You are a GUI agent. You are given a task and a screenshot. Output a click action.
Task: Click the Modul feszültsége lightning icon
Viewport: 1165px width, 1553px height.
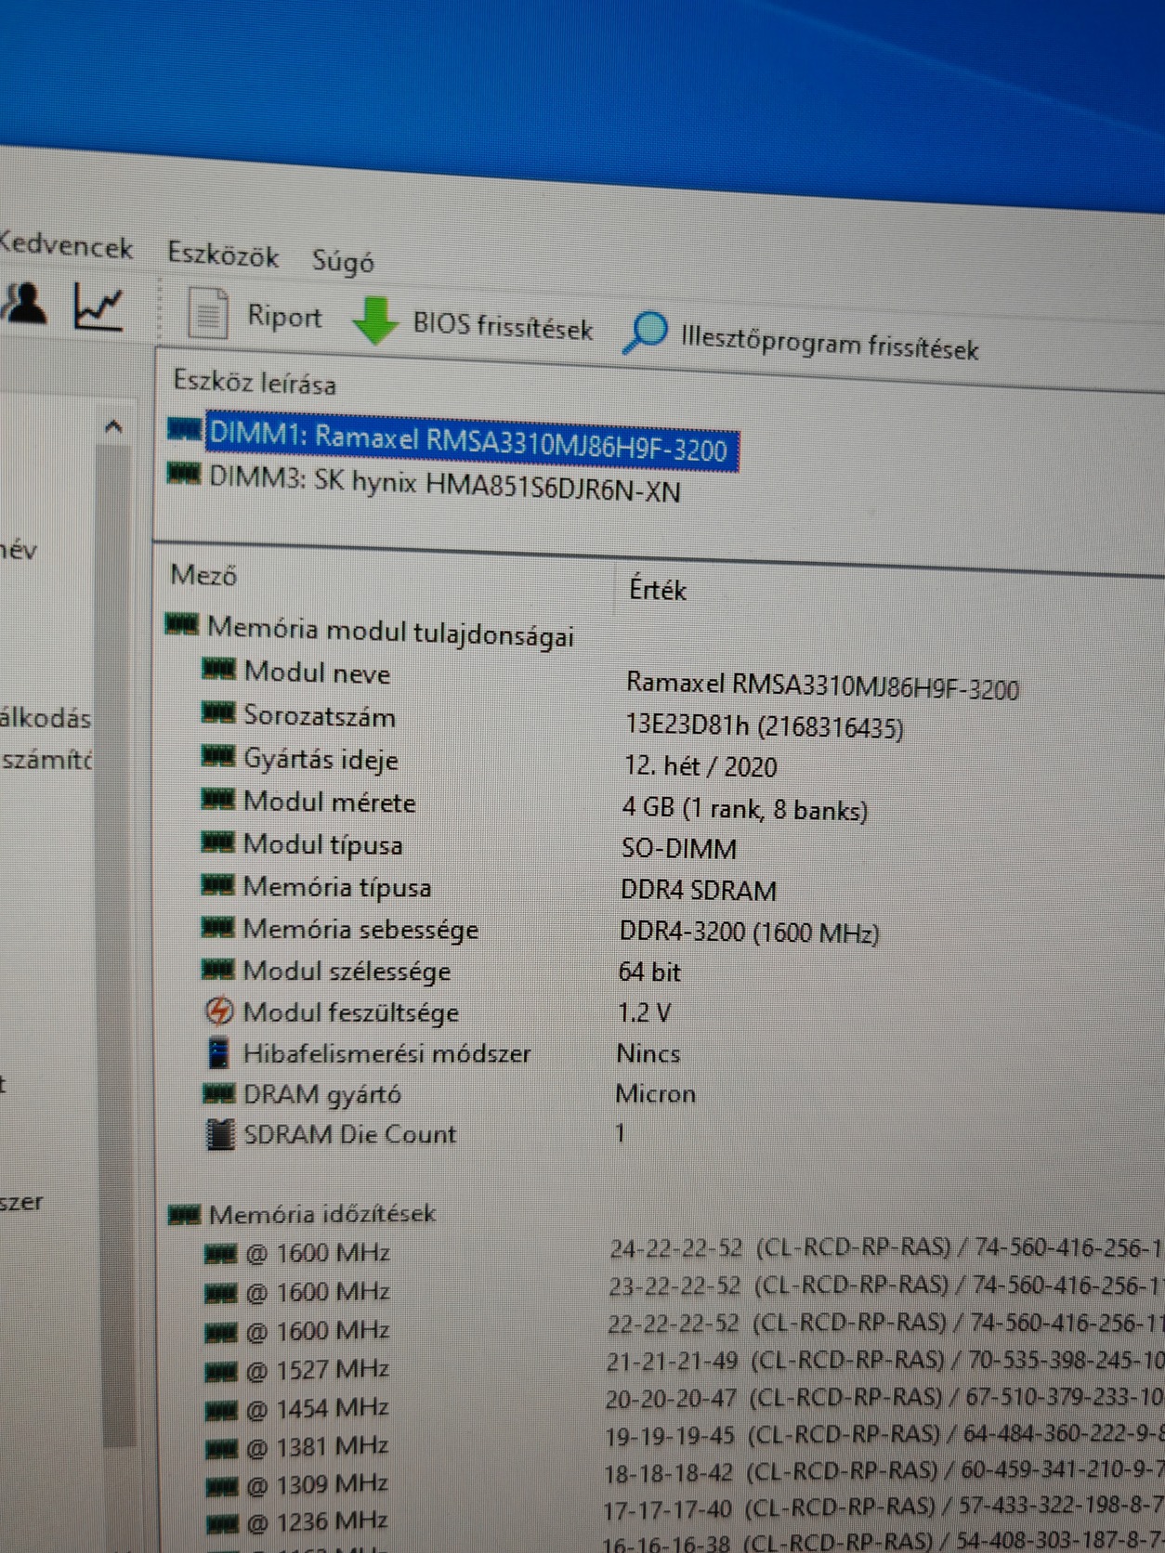pos(218,1011)
